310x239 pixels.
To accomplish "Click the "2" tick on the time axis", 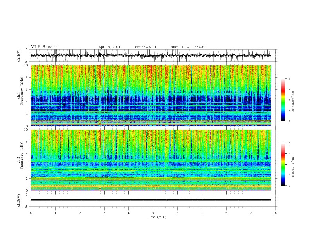I will click(80, 213).
